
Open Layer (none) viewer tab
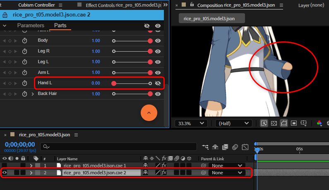click(x=311, y=5)
